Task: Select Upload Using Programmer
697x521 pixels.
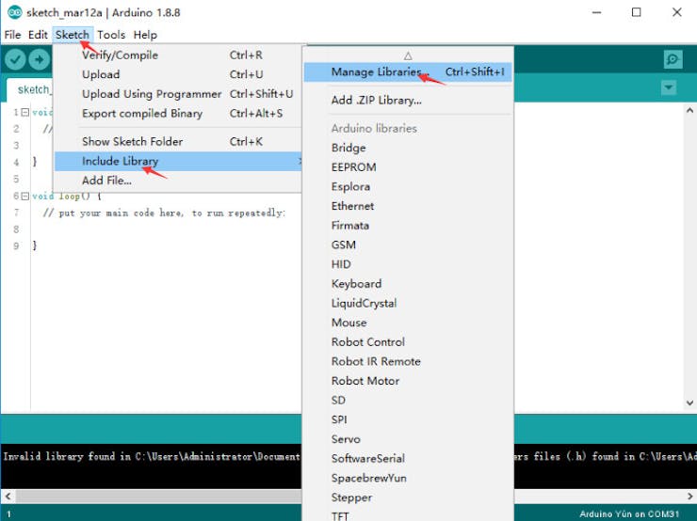Action: (178, 94)
